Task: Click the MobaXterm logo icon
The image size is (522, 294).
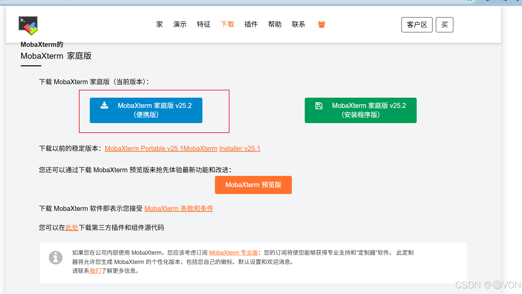Action: click(28, 25)
